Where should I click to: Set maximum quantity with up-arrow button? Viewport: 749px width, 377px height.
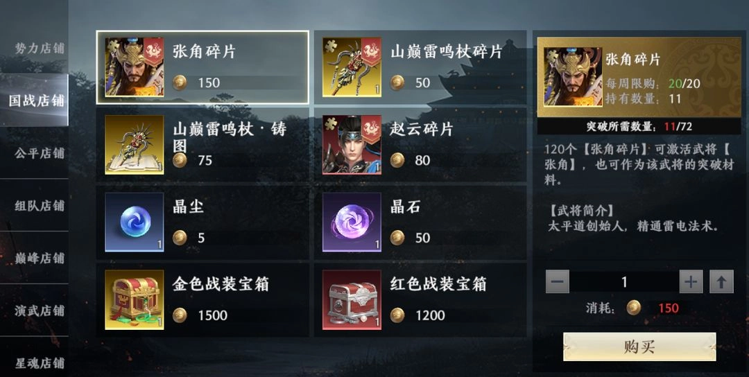pyautogui.click(x=721, y=281)
